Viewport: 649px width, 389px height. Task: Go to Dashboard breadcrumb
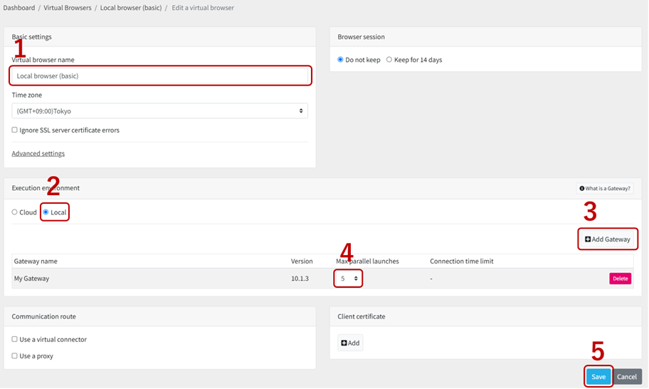tap(19, 7)
